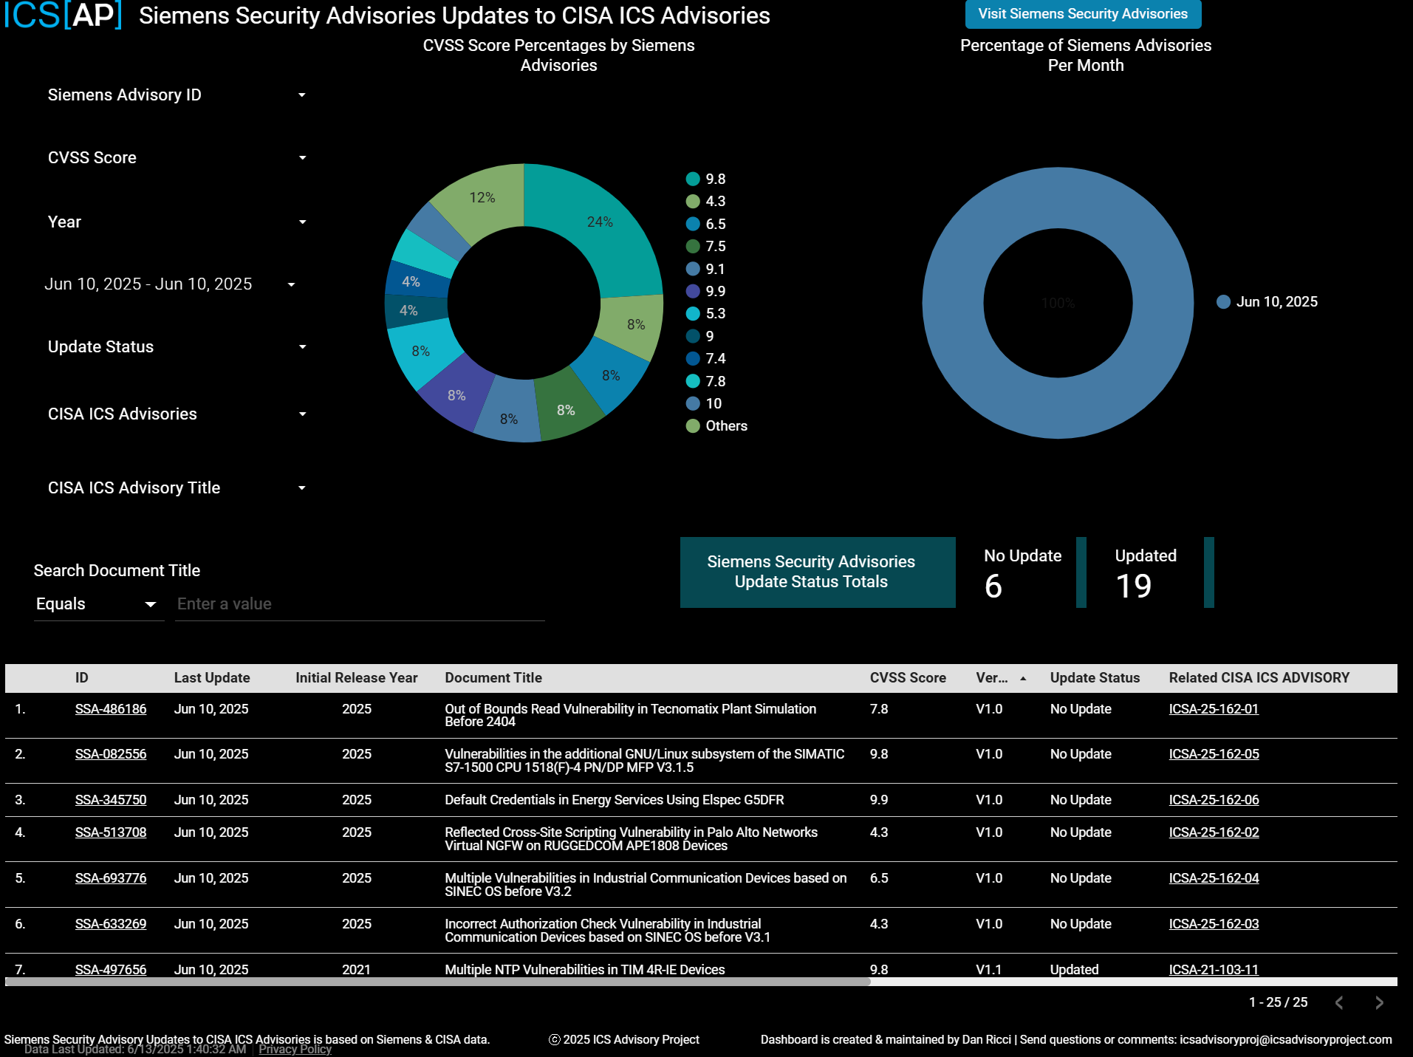Click Visit Siemens Security Advisories button
The width and height of the screenshot is (1413, 1057).
(1083, 14)
